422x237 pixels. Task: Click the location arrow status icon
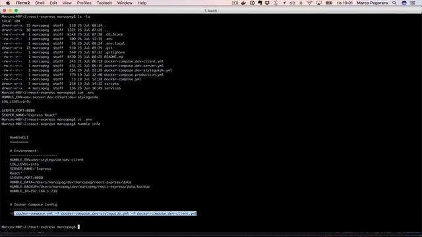click(x=284, y=3)
